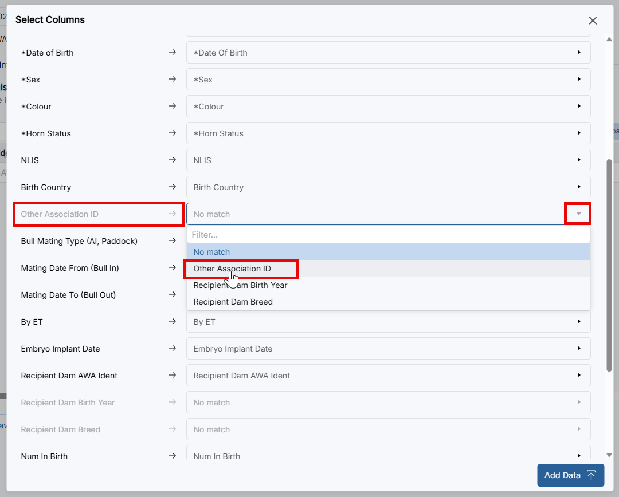Type in the Filter search field
Viewport: 619px width, 497px height.
[387, 235]
